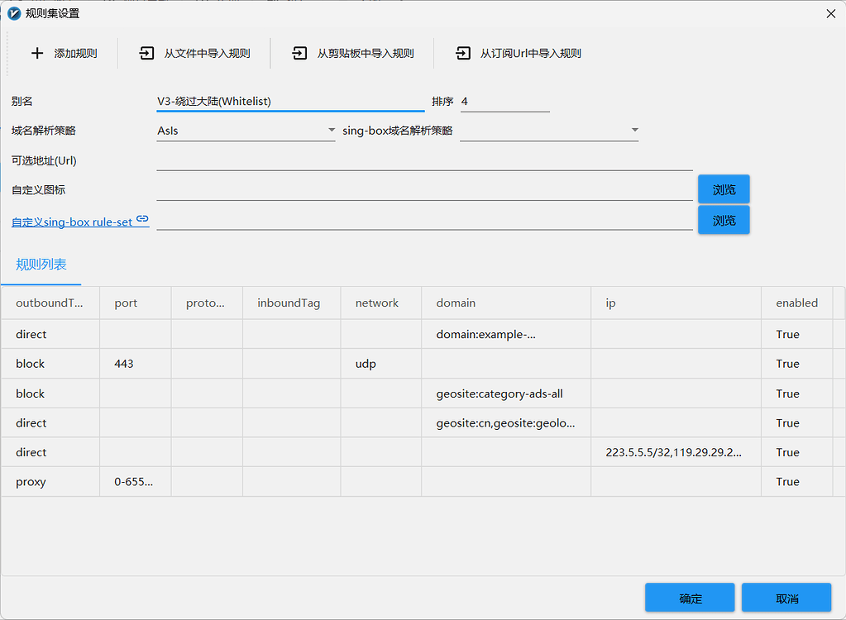846x620 pixels.
Task: Sort by the outboundT... column header
Action: click(50, 303)
